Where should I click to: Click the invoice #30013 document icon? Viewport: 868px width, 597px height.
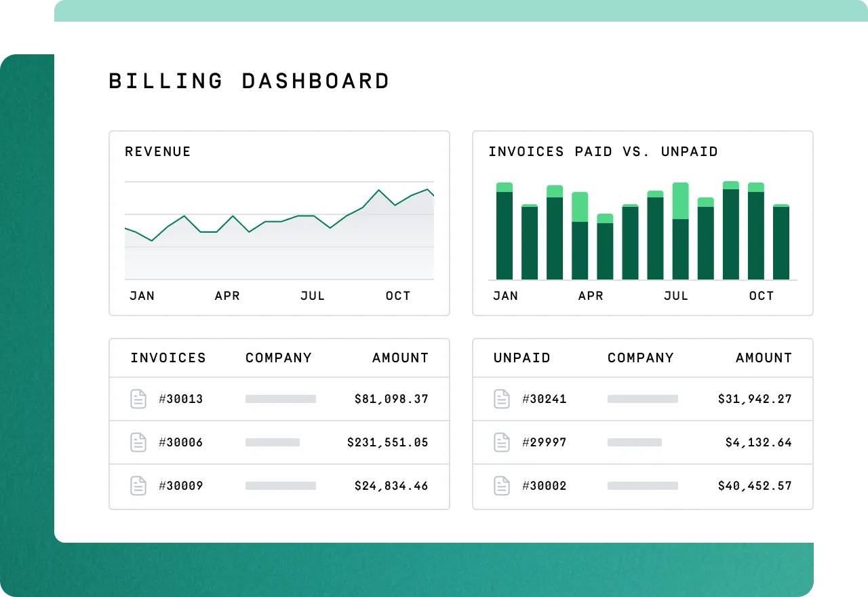point(138,399)
